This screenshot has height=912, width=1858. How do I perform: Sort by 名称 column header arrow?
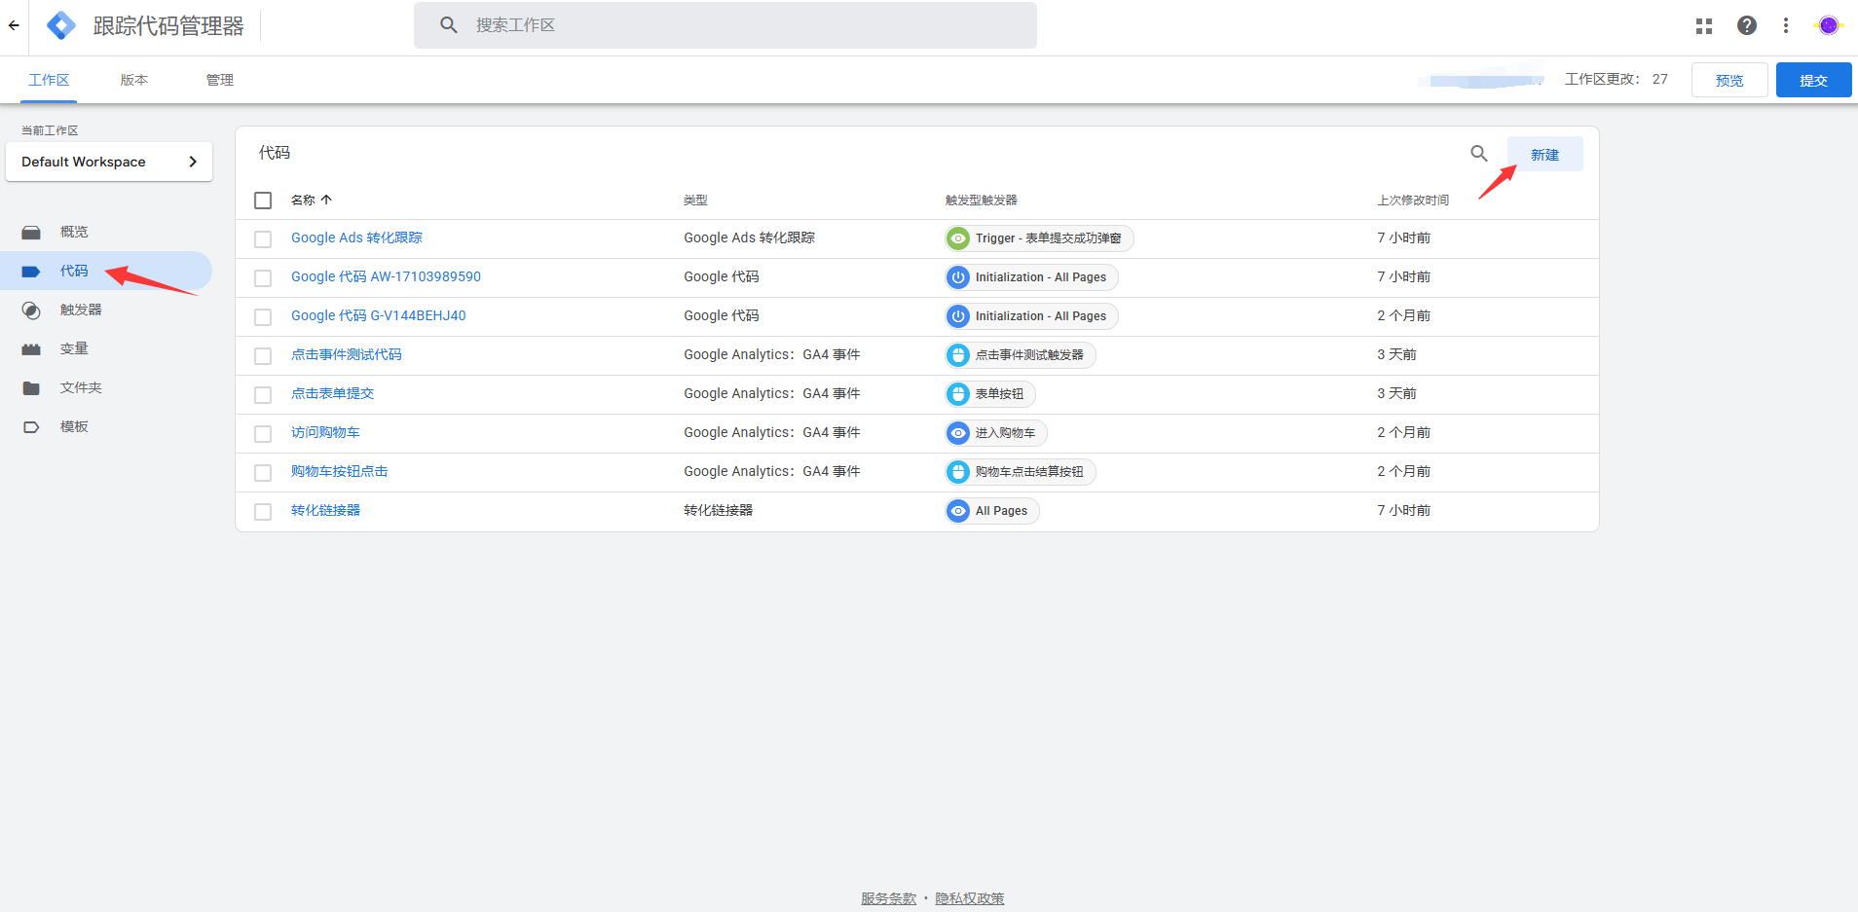pyautogui.click(x=326, y=201)
